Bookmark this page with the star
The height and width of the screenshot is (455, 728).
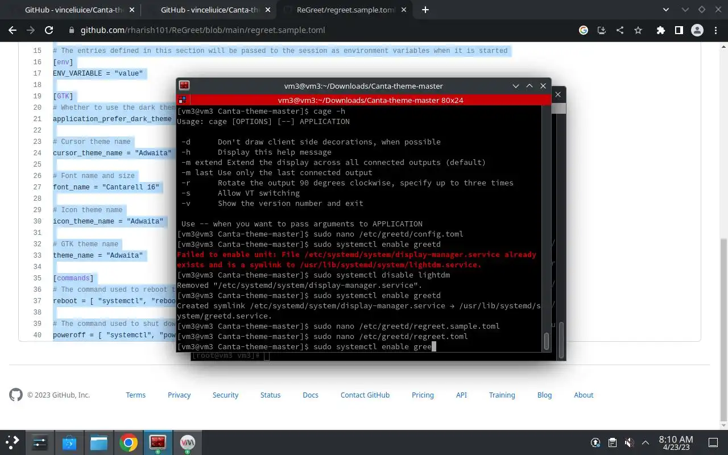638,30
